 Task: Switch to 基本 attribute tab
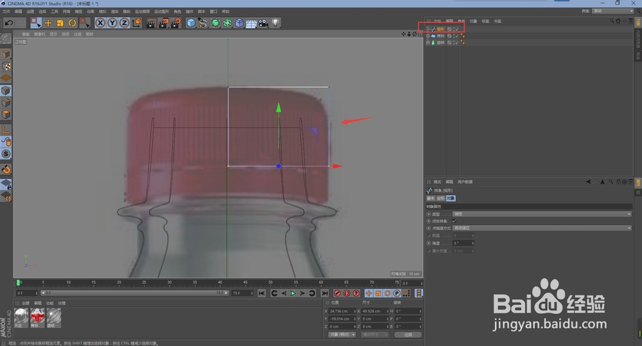point(431,198)
